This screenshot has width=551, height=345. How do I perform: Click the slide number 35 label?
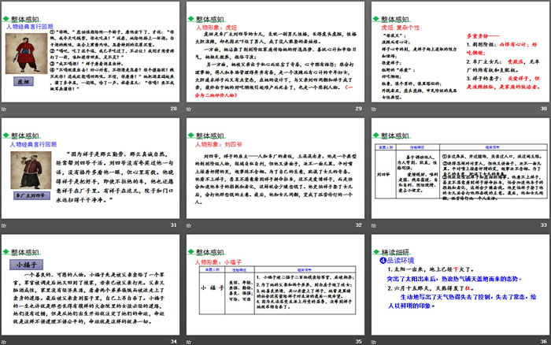358,341
